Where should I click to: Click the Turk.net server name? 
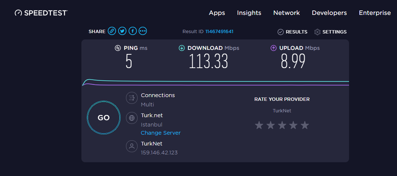point(152,115)
